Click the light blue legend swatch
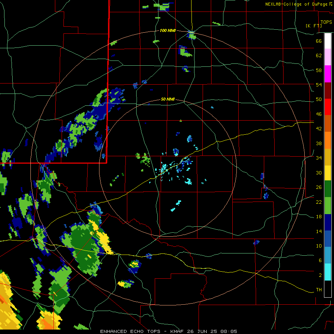334x334 pixels. click(328, 255)
